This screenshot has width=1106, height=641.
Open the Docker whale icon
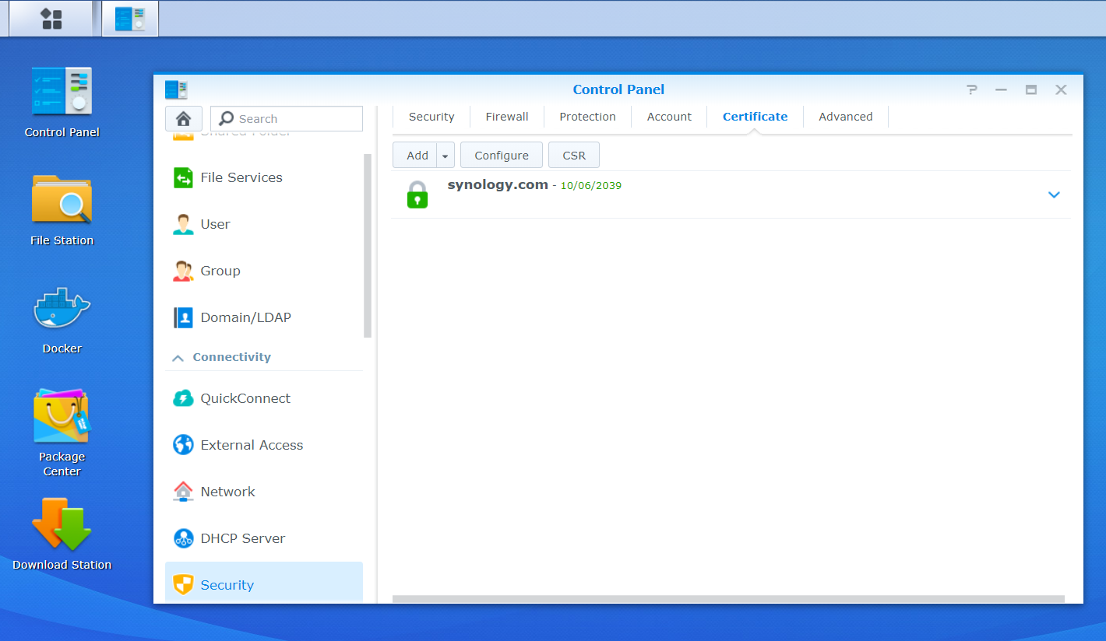(62, 307)
